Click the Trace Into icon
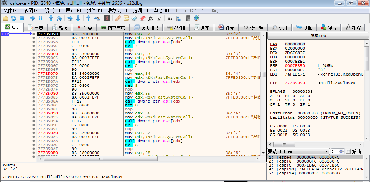Image resolution: width=370 pixels, height=182 pixels. point(70,18)
